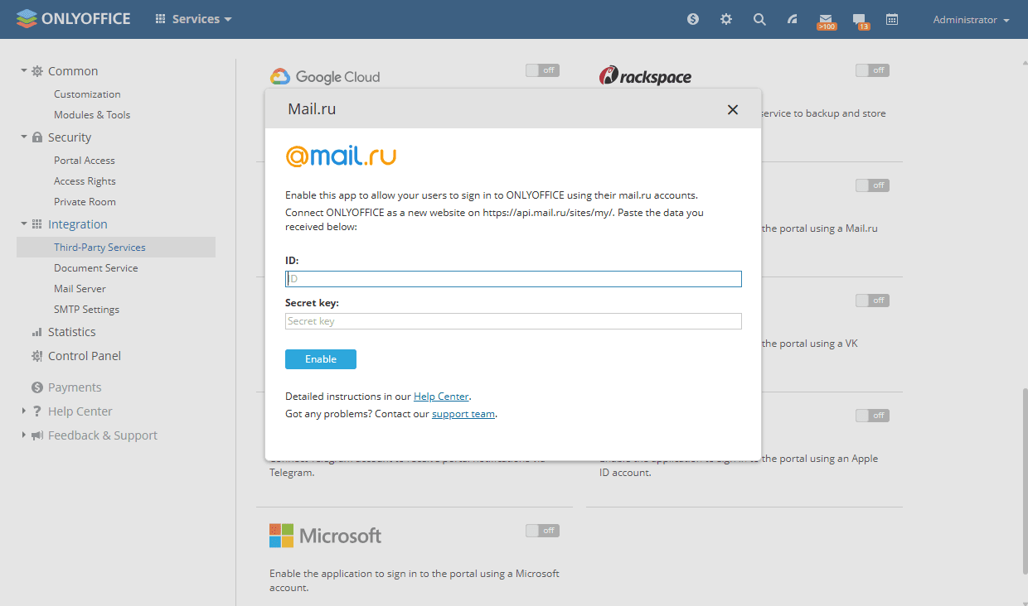Open the talk chat icon with 13 badge

point(860,21)
